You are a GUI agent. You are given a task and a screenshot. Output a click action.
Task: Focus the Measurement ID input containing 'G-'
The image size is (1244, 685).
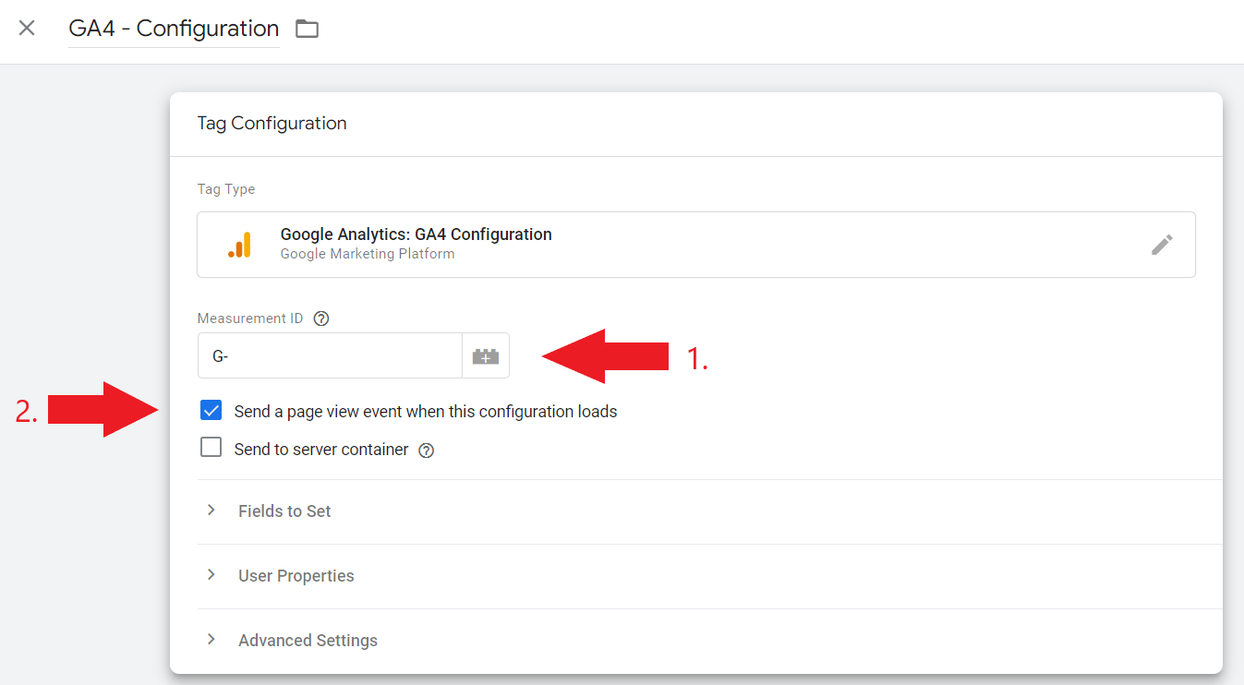point(330,356)
